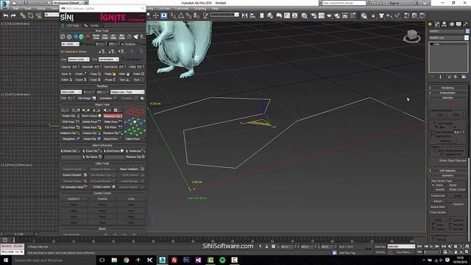This screenshot has height=265, width=471.
Task: Open Spotify from the taskbar
Action: 222,260
